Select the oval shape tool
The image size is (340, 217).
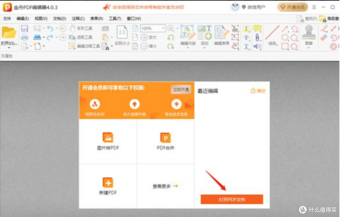(x=285, y=38)
